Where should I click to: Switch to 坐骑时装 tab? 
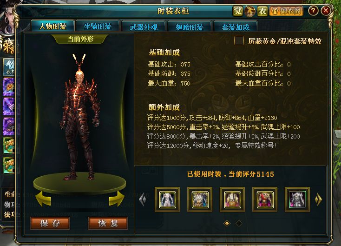(x=98, y=27)
